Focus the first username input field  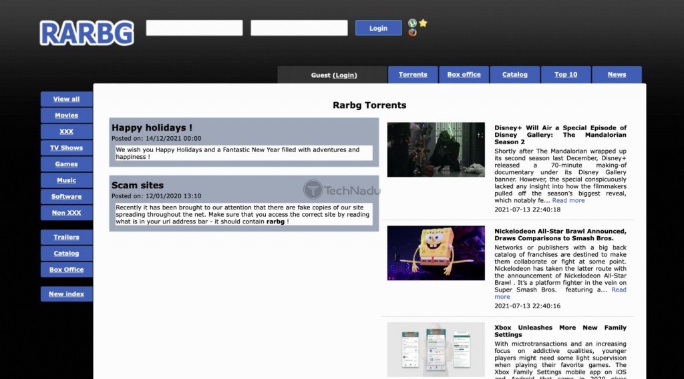pos(194,28)
